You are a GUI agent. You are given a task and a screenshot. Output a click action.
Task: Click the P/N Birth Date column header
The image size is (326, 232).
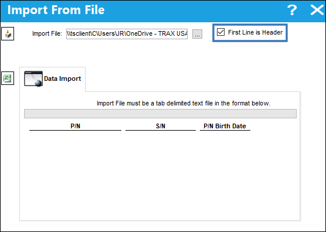pyautogui.click(x=225, y=127)
